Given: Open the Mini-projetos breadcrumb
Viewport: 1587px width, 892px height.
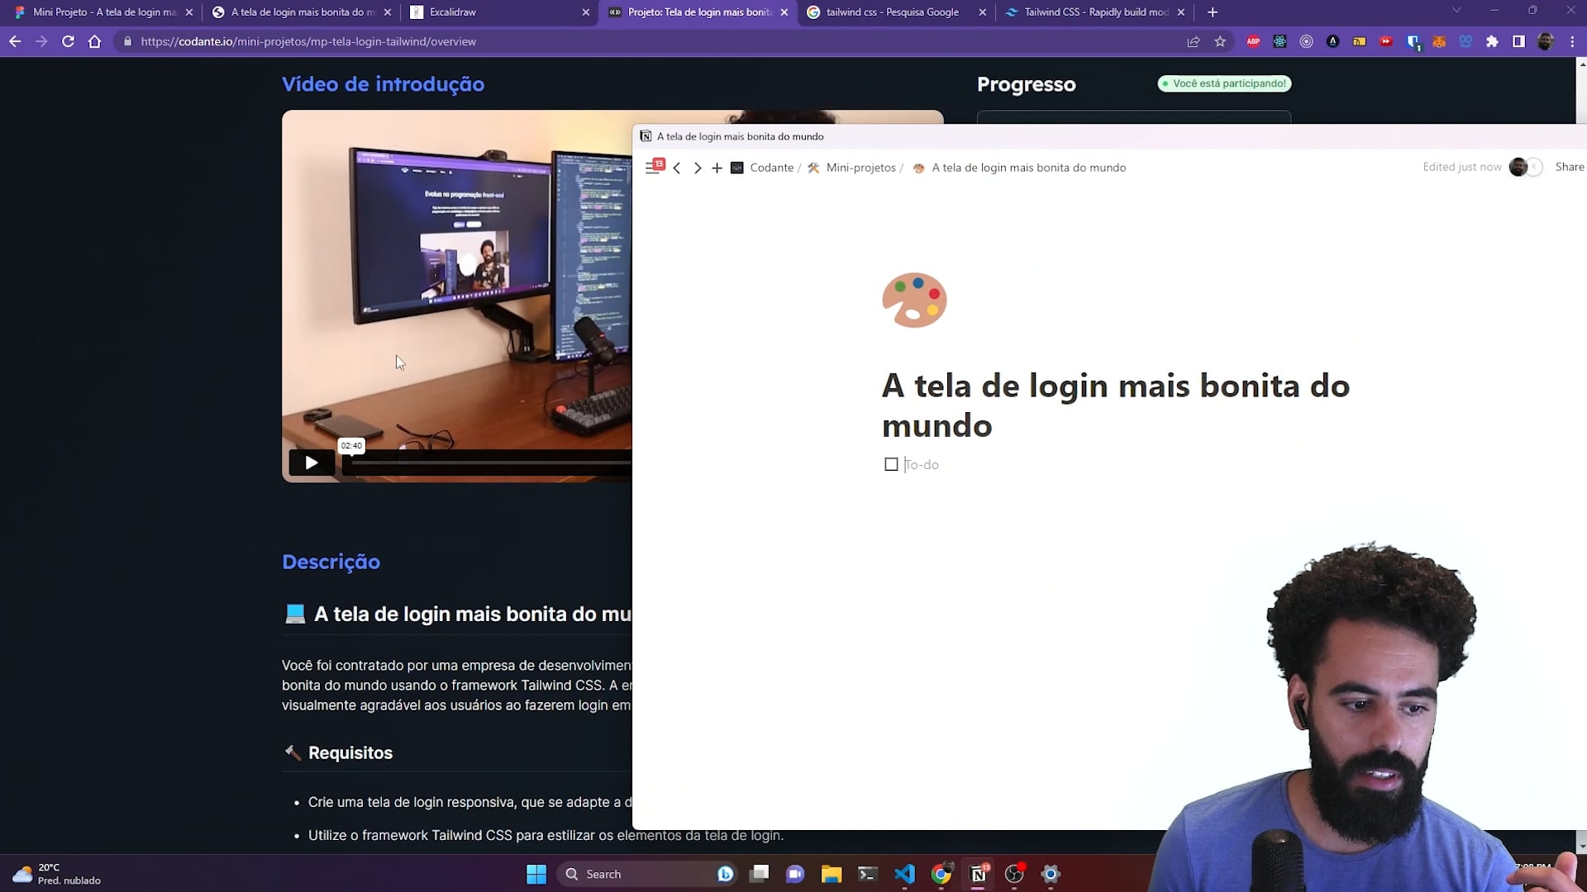Looking at the screenshot, I should click(x=860, y=168).
